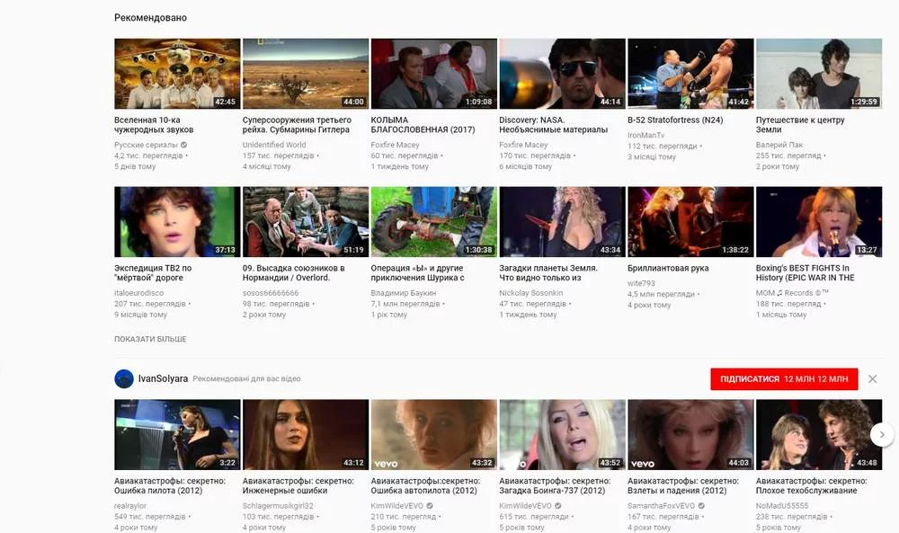This screenshot has width=899, height=533.
Task: Open the IvanSolyara channel name link
Action: [x=163, y=378]
